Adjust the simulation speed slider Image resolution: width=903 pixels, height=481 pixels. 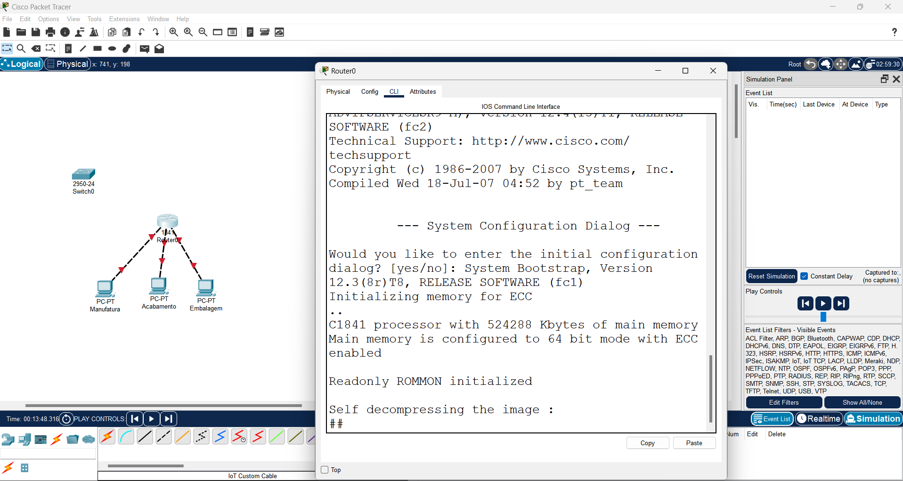(823, 317)
